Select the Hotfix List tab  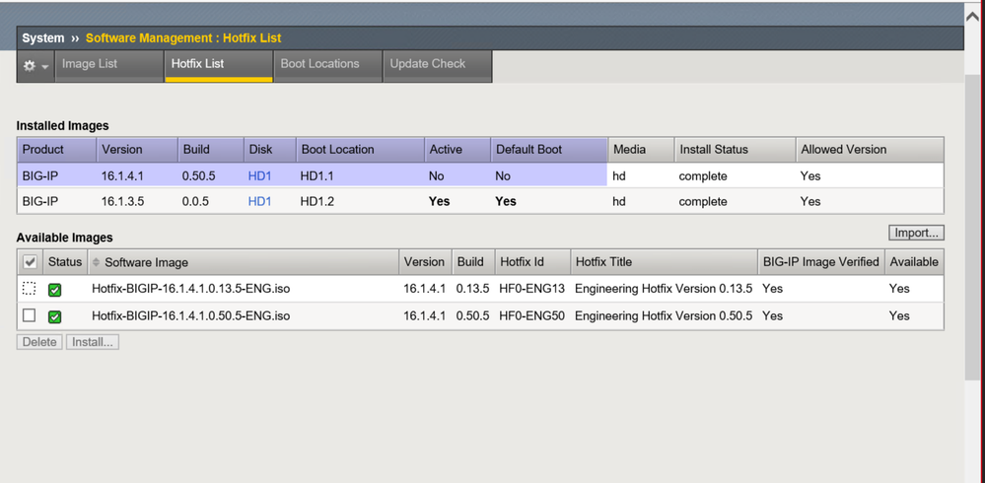click(x=197, y=64)
